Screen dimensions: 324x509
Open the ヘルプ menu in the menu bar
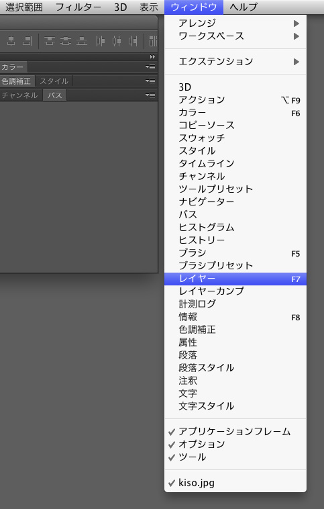point(244,7)
